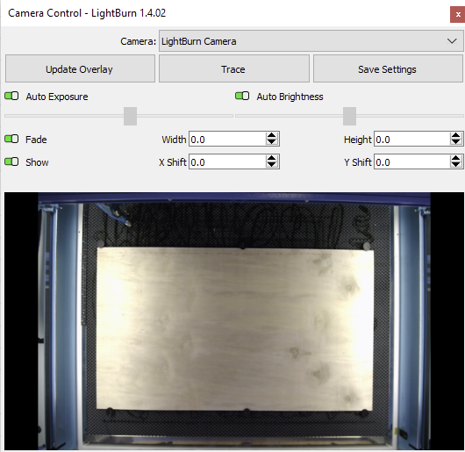Viewport: 465px width, 452px height.
Task: Increase X Shift using the up arrow
Action: tap(272, 158)
